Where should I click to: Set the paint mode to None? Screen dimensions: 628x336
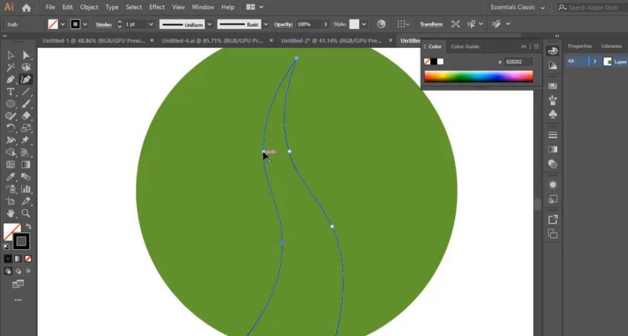pos(28,259)
